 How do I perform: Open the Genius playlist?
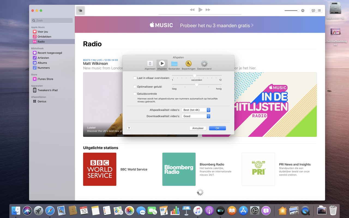[52, 101]
